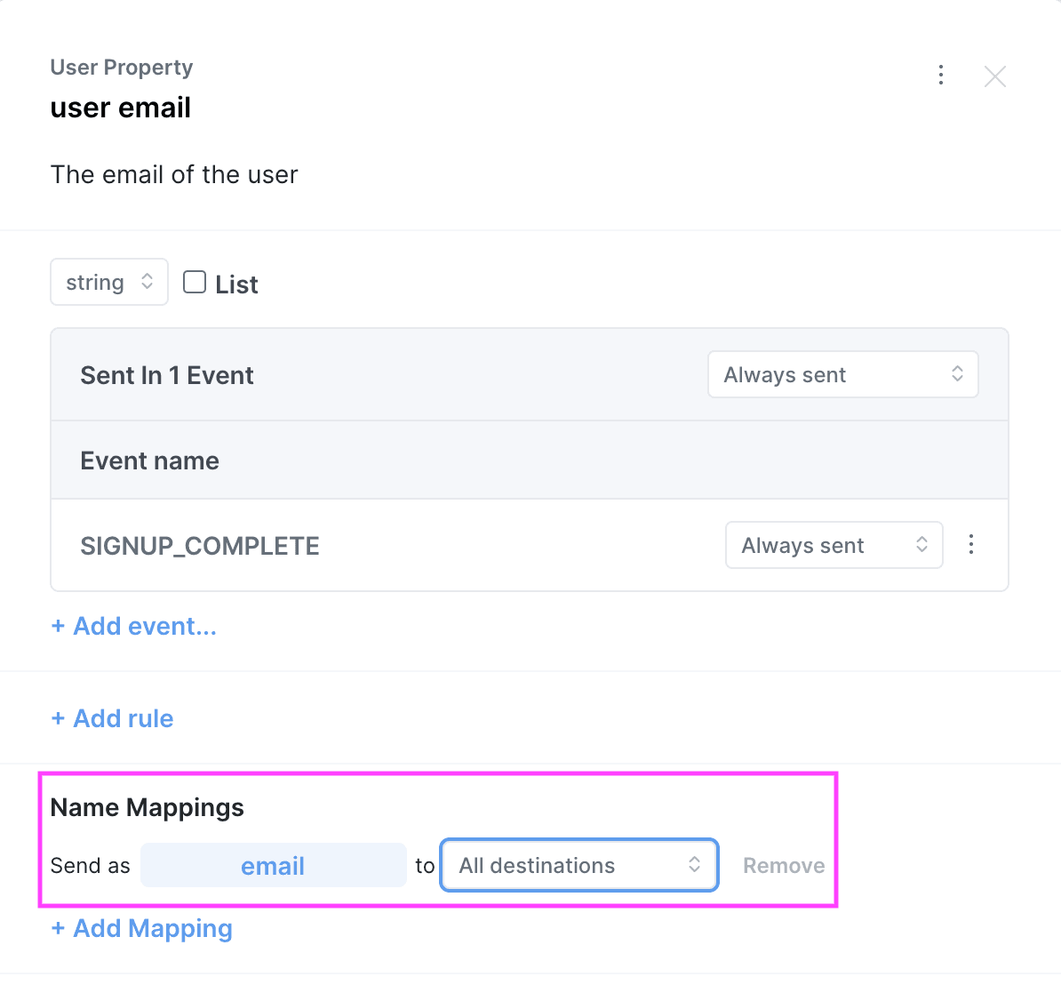Open the Always sent dropdown for Sent In 1 Event
Image resolution: width=1061 pixels, height=985 pixels.
(842, 374)
